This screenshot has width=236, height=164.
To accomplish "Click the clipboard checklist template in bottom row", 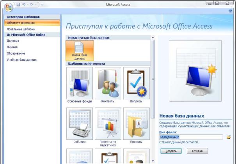I will (108, 156).
